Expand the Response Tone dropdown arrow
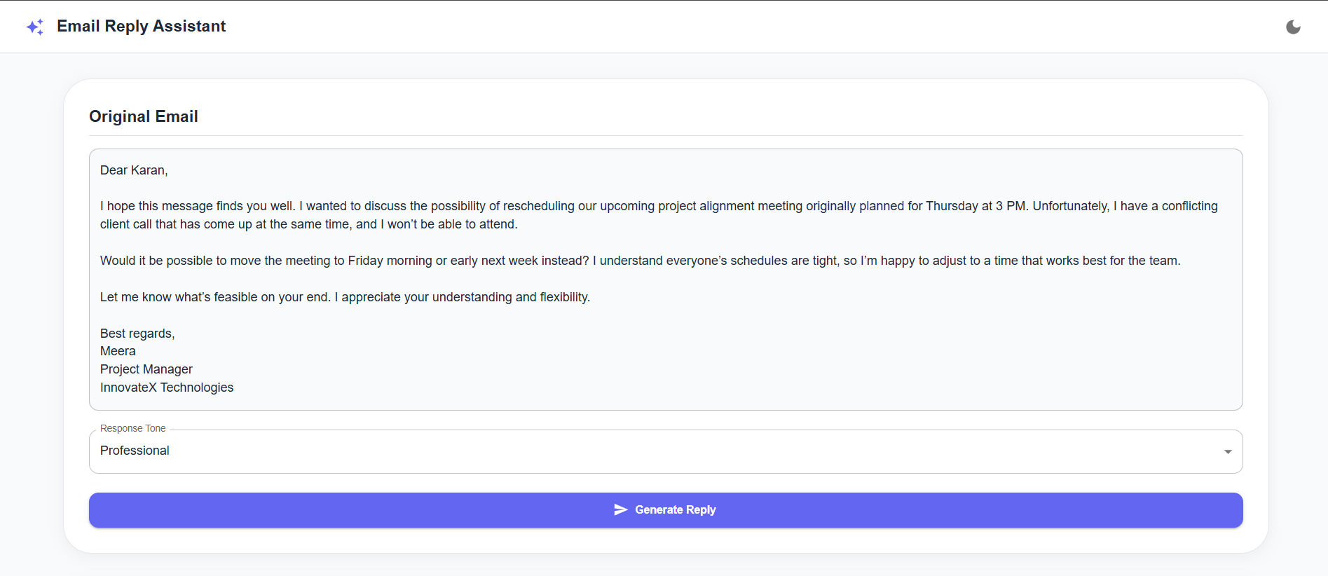The image size is (1328, 576). [1227, 452]
